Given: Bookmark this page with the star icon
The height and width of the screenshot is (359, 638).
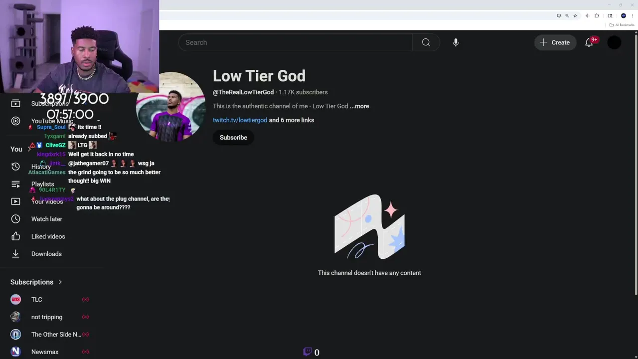Looking at the screenshot, I should click(575, 16).
